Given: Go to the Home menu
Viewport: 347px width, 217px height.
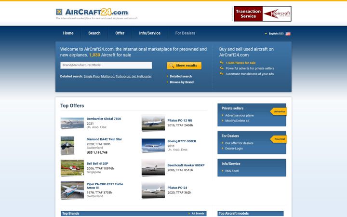Looking at the screenshot, I should coord(68,33).
